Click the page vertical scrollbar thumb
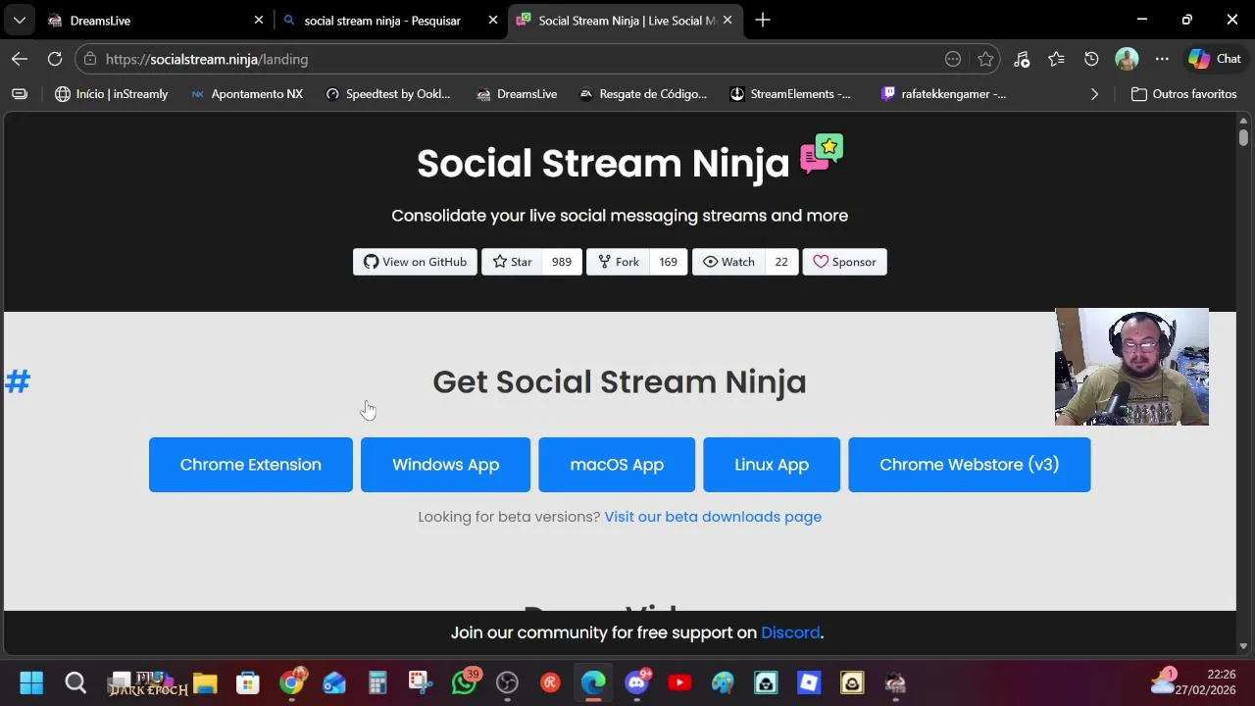Screen dimensions: 1255x706 pos(1243,136)
